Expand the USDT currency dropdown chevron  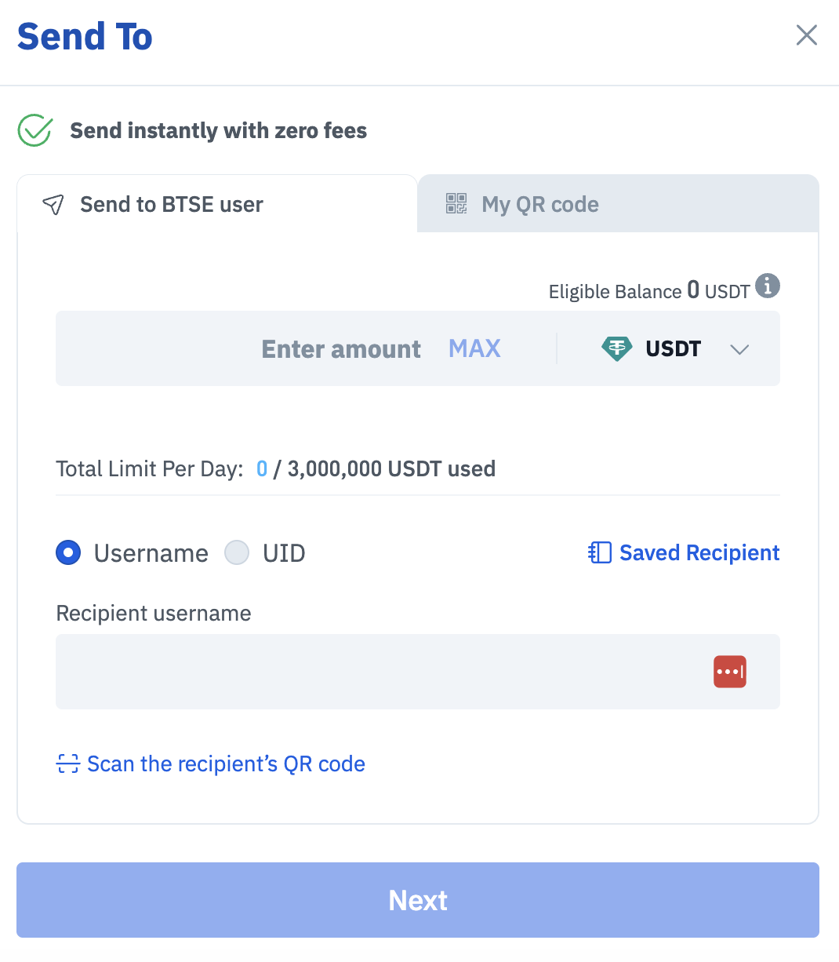tap(739, 350)
